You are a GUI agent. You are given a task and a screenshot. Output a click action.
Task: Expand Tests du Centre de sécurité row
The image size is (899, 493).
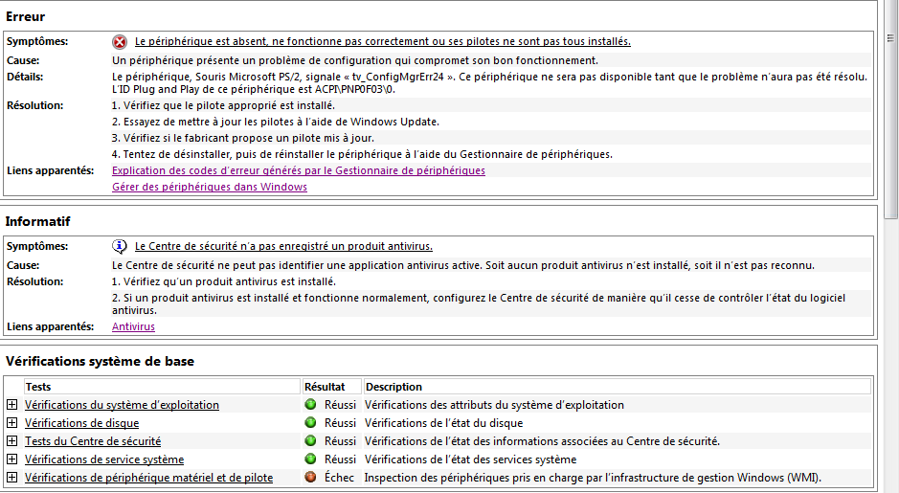12,441
